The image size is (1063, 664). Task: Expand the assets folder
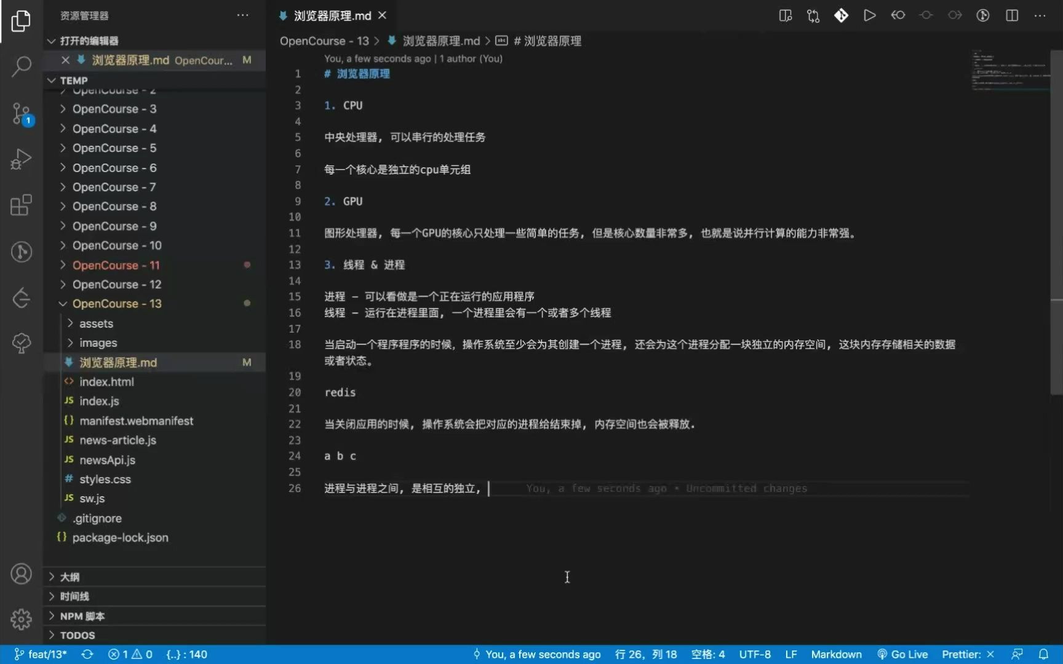pyautogui.click(x=154, y=323)
